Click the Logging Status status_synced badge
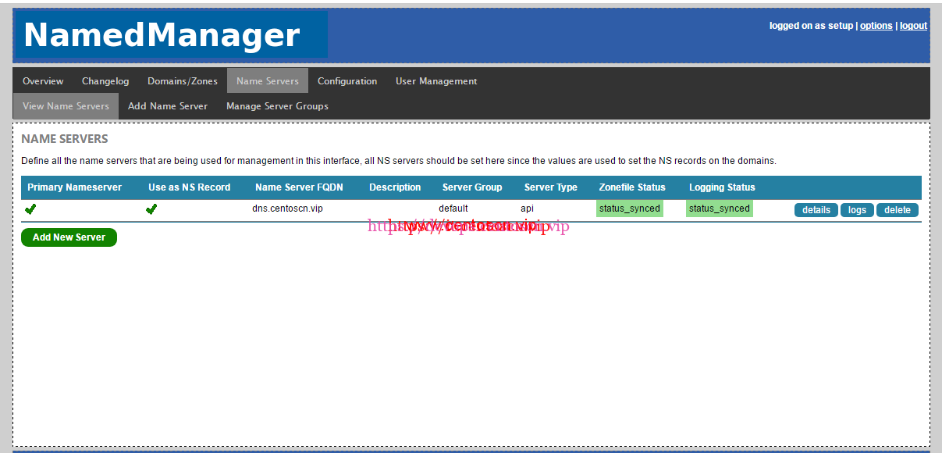Viewport: 942px width, 453px height. [720, 209]
